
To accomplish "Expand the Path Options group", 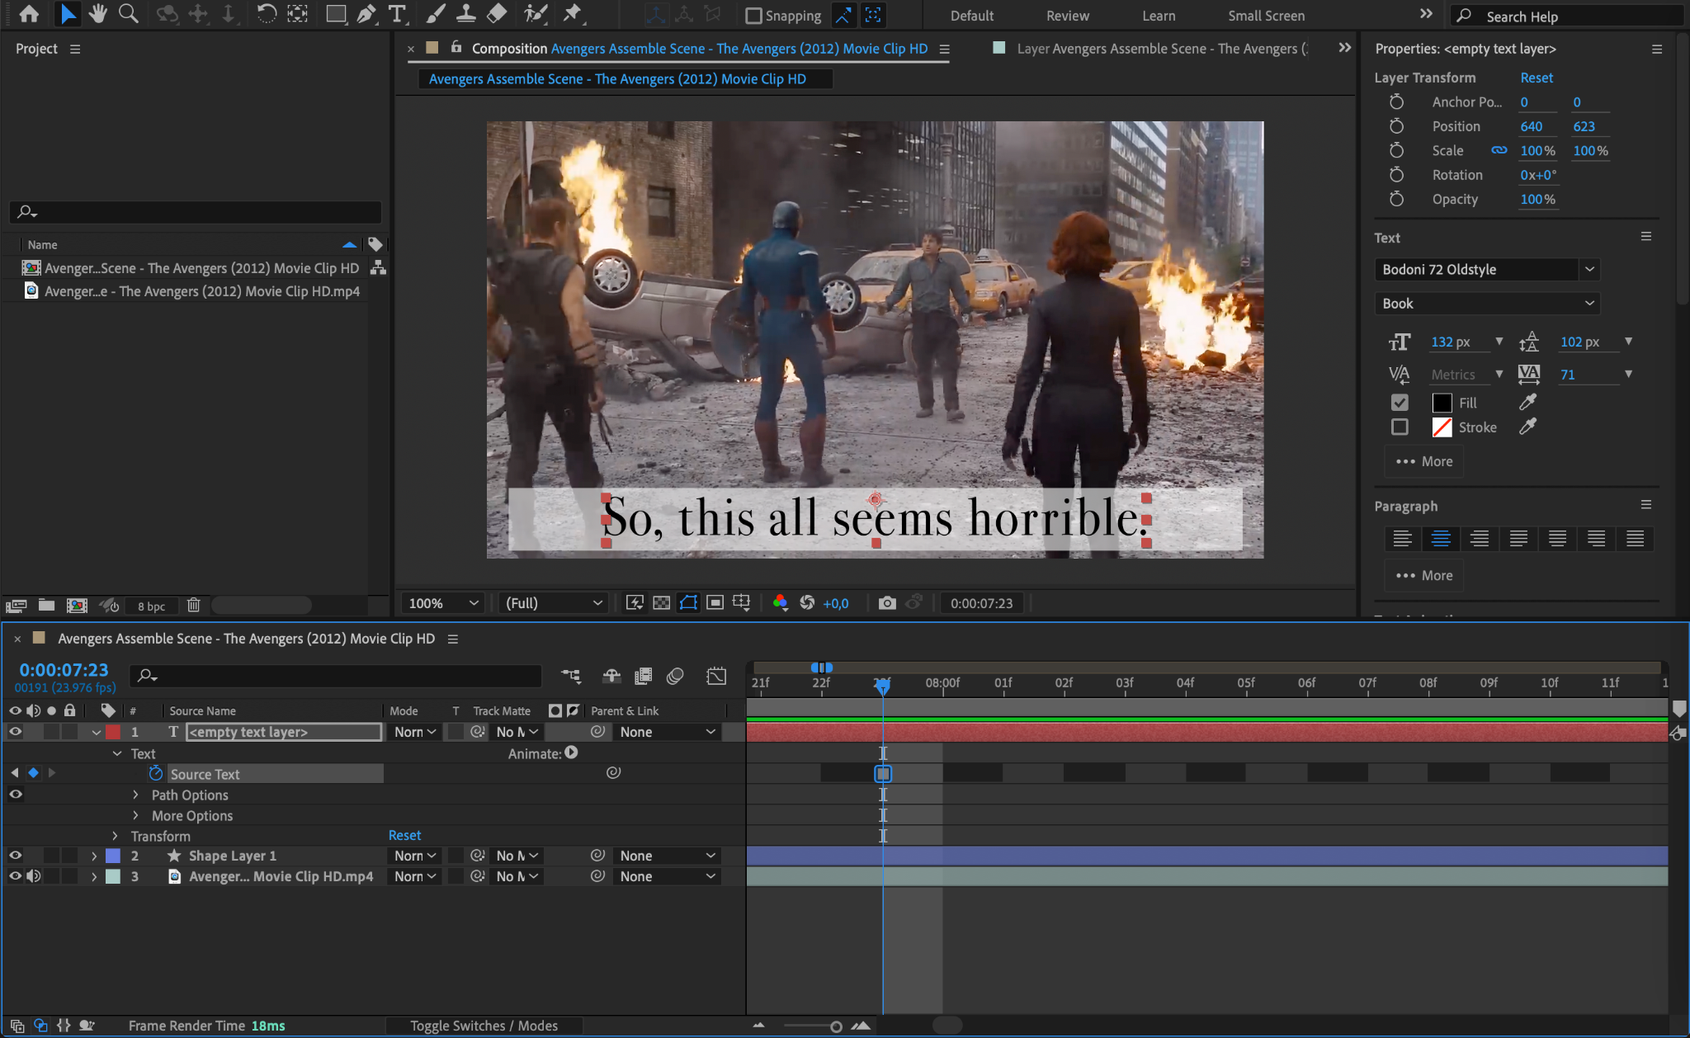I will pyautogui.click(x=136, y=795).
